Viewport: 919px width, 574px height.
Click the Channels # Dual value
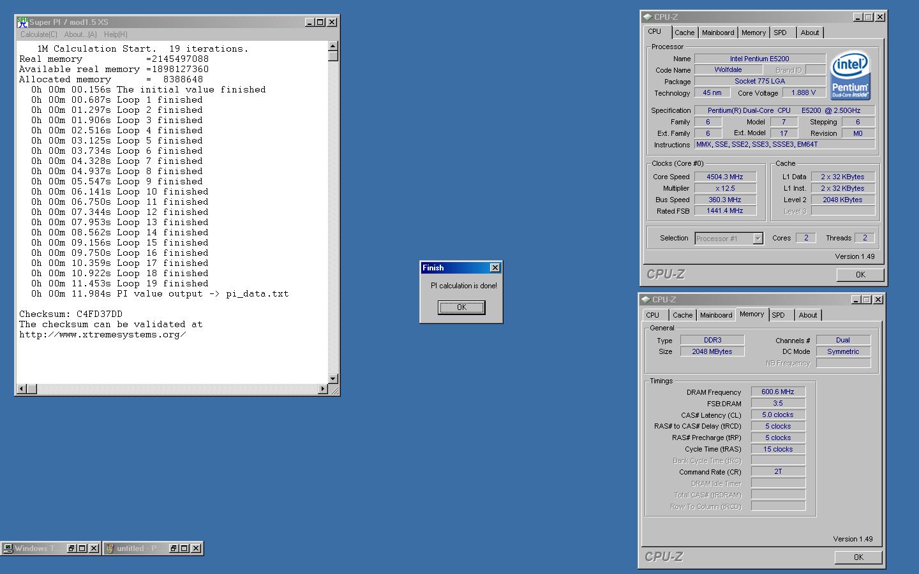(843, 340)
